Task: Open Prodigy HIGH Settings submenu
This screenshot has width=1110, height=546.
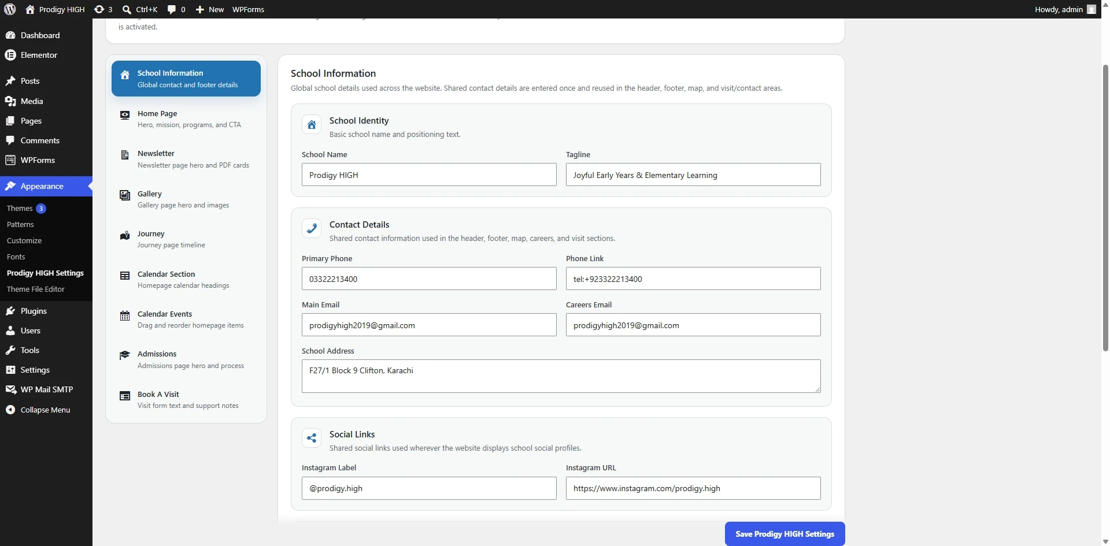Action: coord(45,273)
